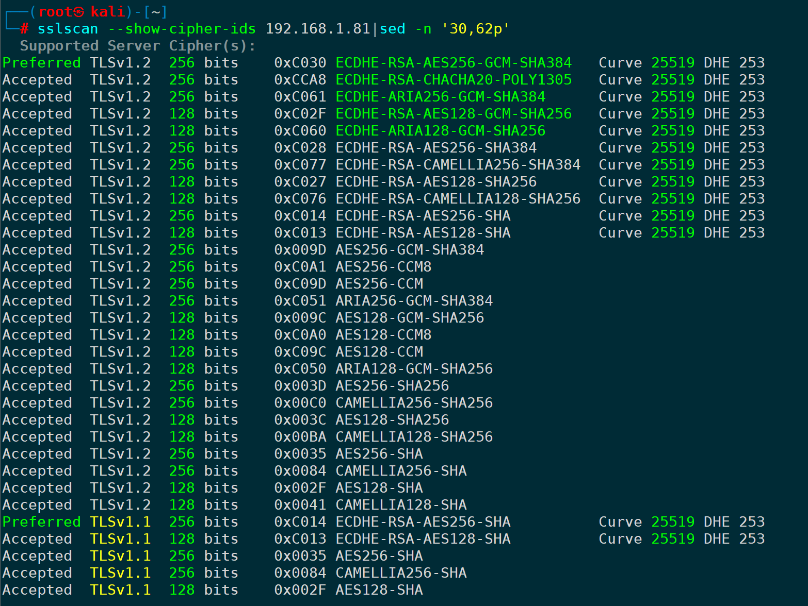This screenshot has height=606, width=808.
Task: Click Curve 25519 on the 0xC061 row
Action: click(x=647, y=97)
